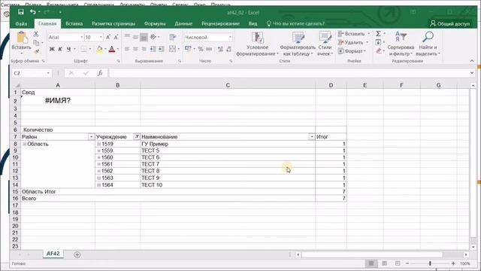Collapse the 1564 row group
This screenshot has width=481, height=271.
coord(98,185)
